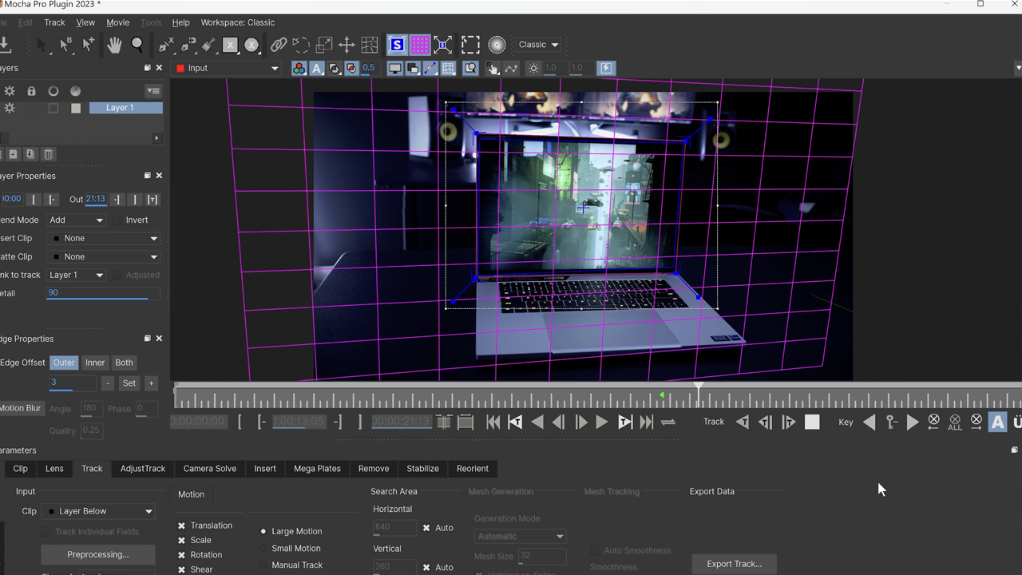1022x575 pixels.
Task: Open the Movie menu
Action: (117, 22)
